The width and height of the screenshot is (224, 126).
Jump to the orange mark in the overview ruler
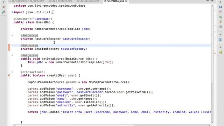click(x=215, y=53)
